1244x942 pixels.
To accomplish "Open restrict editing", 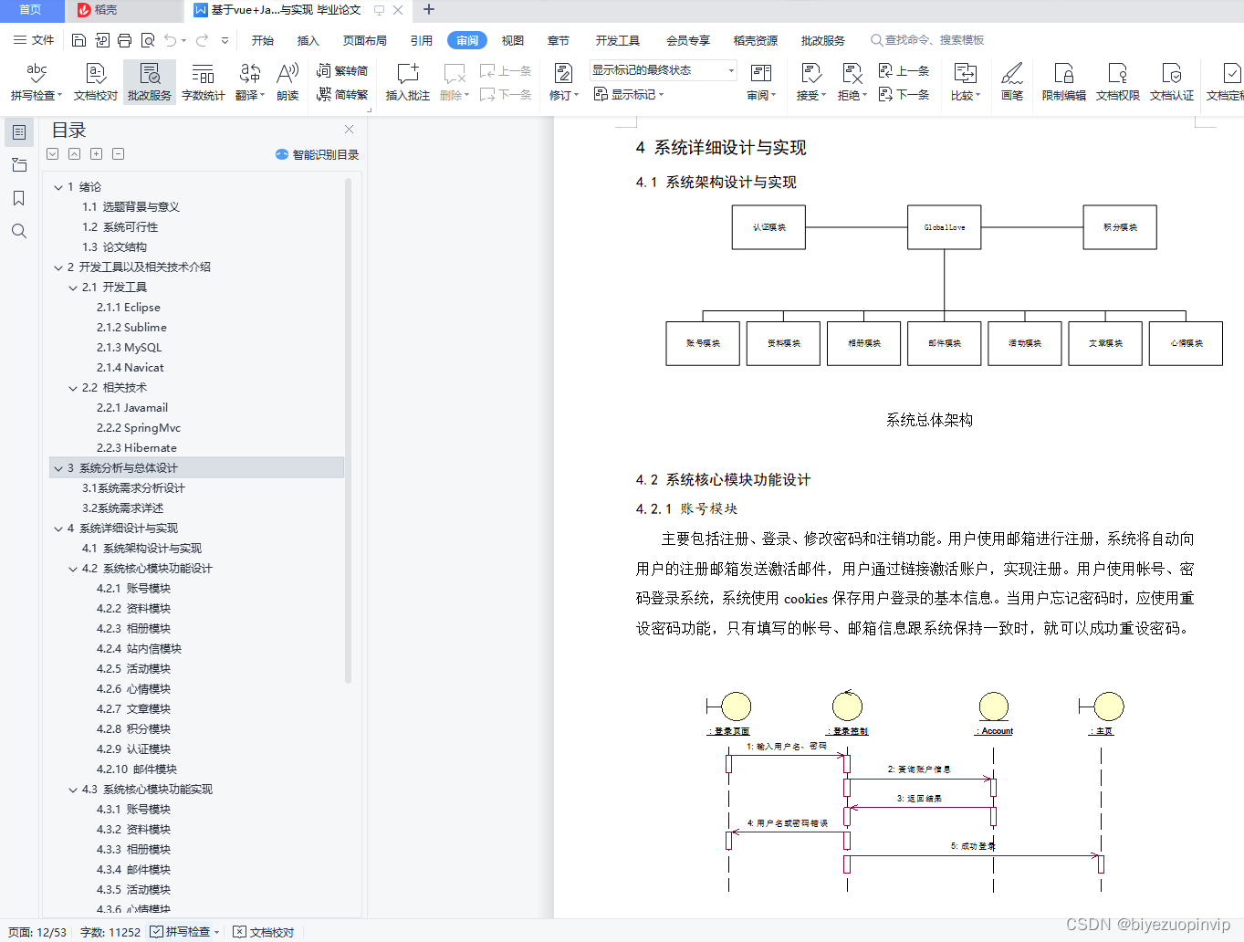I will (1064, 82).
